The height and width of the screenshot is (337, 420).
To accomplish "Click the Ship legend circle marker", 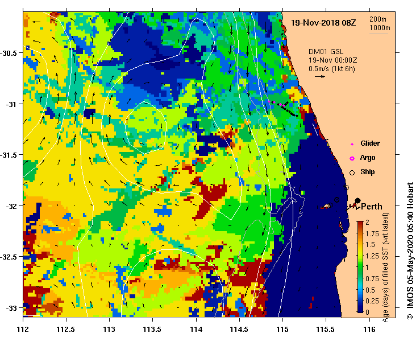I will click(x=352, y=173).
